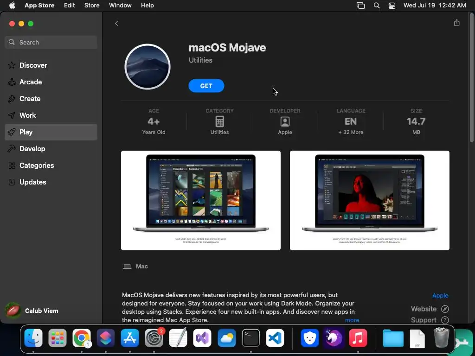
Task: Click the Discover star icon
Action: [x=12, y=65]
